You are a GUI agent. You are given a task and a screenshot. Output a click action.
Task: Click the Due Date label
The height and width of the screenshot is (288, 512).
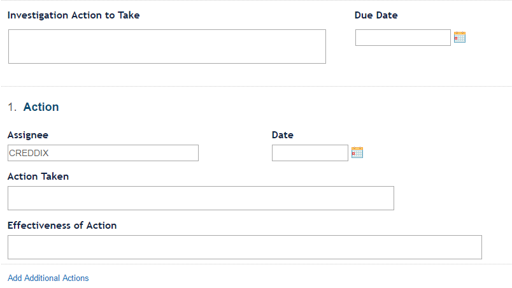376,15
